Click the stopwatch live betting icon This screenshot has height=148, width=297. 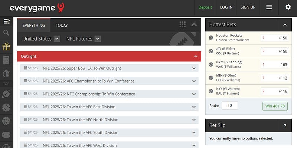tap(6, 73)
